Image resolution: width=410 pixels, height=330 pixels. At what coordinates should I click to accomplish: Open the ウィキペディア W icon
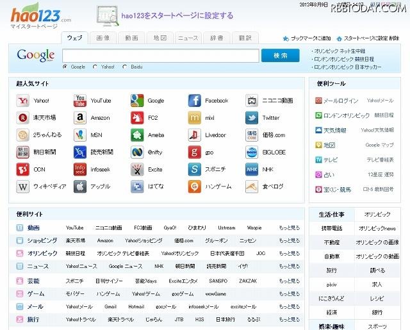pos(23,186)
